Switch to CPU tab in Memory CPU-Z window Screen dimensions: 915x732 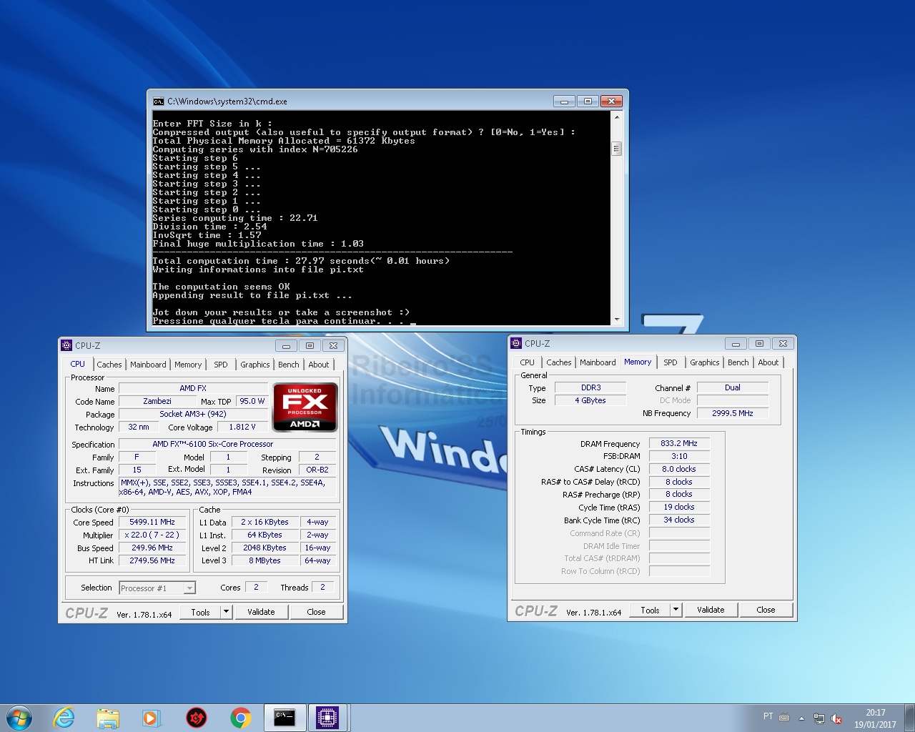528,362
